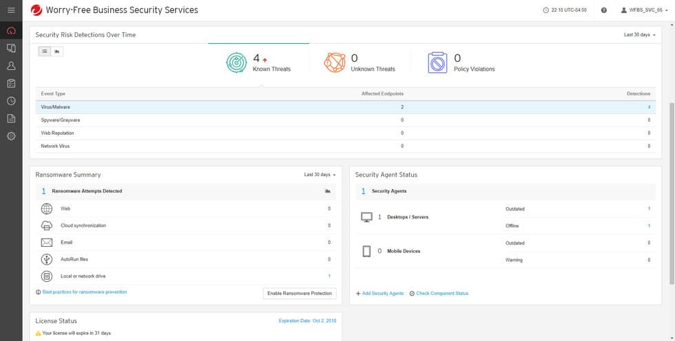Screen dimensions: 675x341
Task: Open the Administration gear sidebar icon
Action: click(11, 136)
